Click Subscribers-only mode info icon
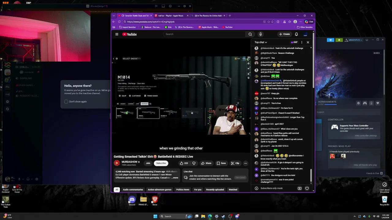 [256, 188]
